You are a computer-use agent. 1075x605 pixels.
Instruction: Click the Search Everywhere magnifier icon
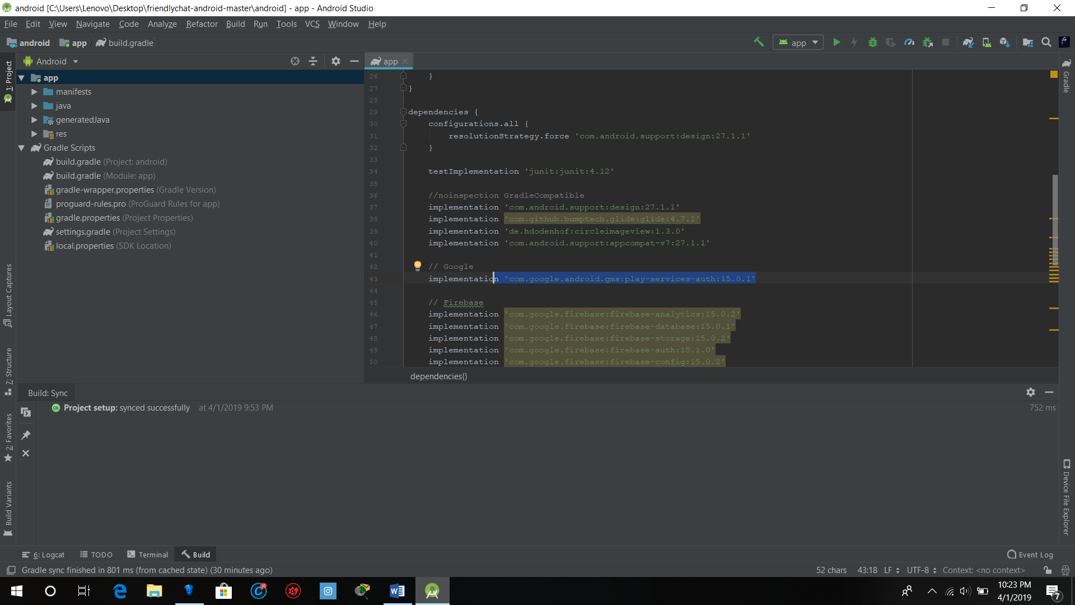(x=1046, y=42)
